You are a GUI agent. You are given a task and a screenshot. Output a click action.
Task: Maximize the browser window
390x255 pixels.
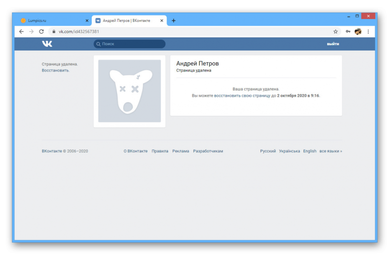357,16
